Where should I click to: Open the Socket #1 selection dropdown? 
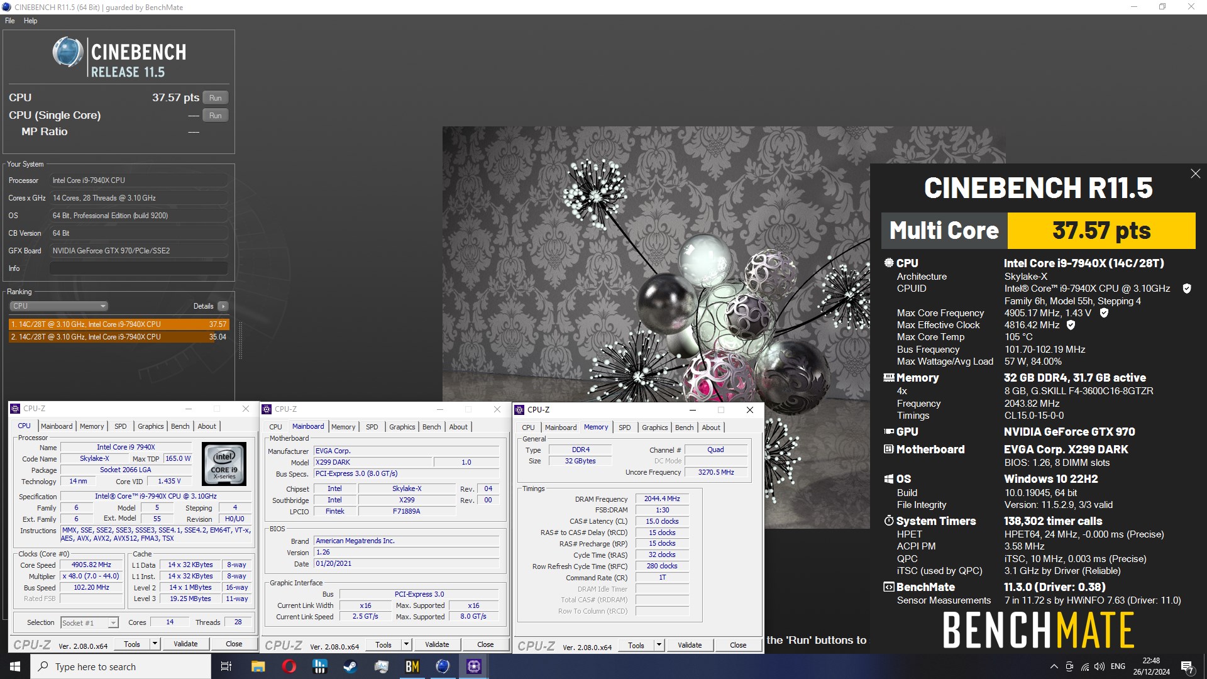click(89, 622)
